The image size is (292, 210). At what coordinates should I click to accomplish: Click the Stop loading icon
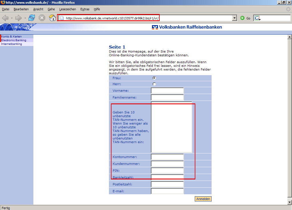(42, 18)
